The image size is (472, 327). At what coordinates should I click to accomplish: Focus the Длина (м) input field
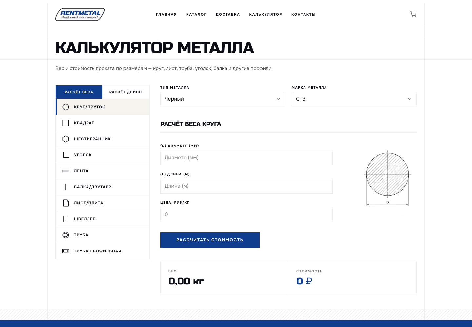click(246, 186)
